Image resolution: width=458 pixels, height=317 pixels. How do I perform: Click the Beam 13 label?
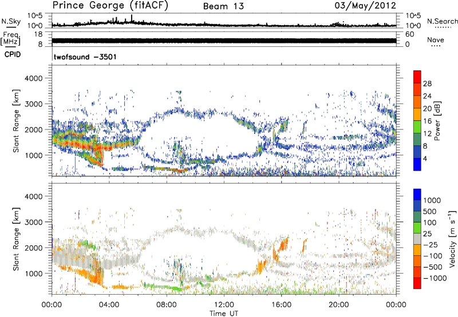(x=223, y=6)
